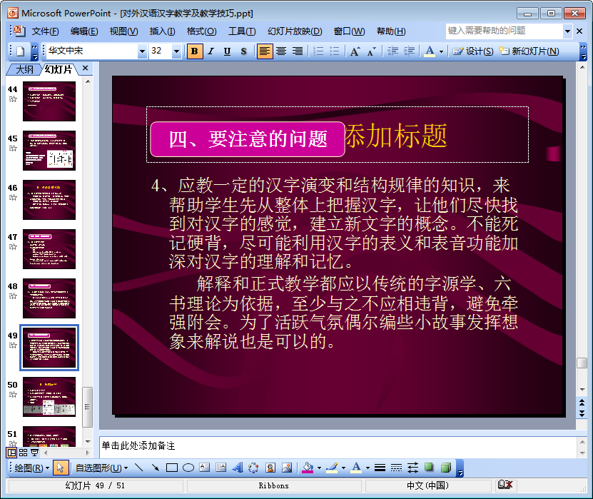Open the 帮助(H) menu
The height and width of the screenshot is (499, 593).
(391, 31)
